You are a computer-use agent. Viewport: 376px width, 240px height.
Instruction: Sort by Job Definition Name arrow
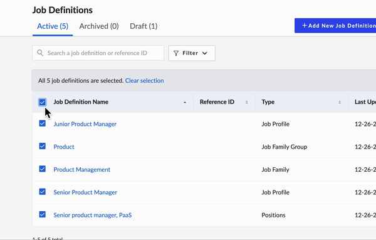185,102
